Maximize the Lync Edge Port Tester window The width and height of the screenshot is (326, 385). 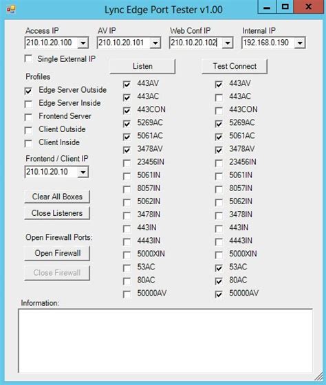285,7
